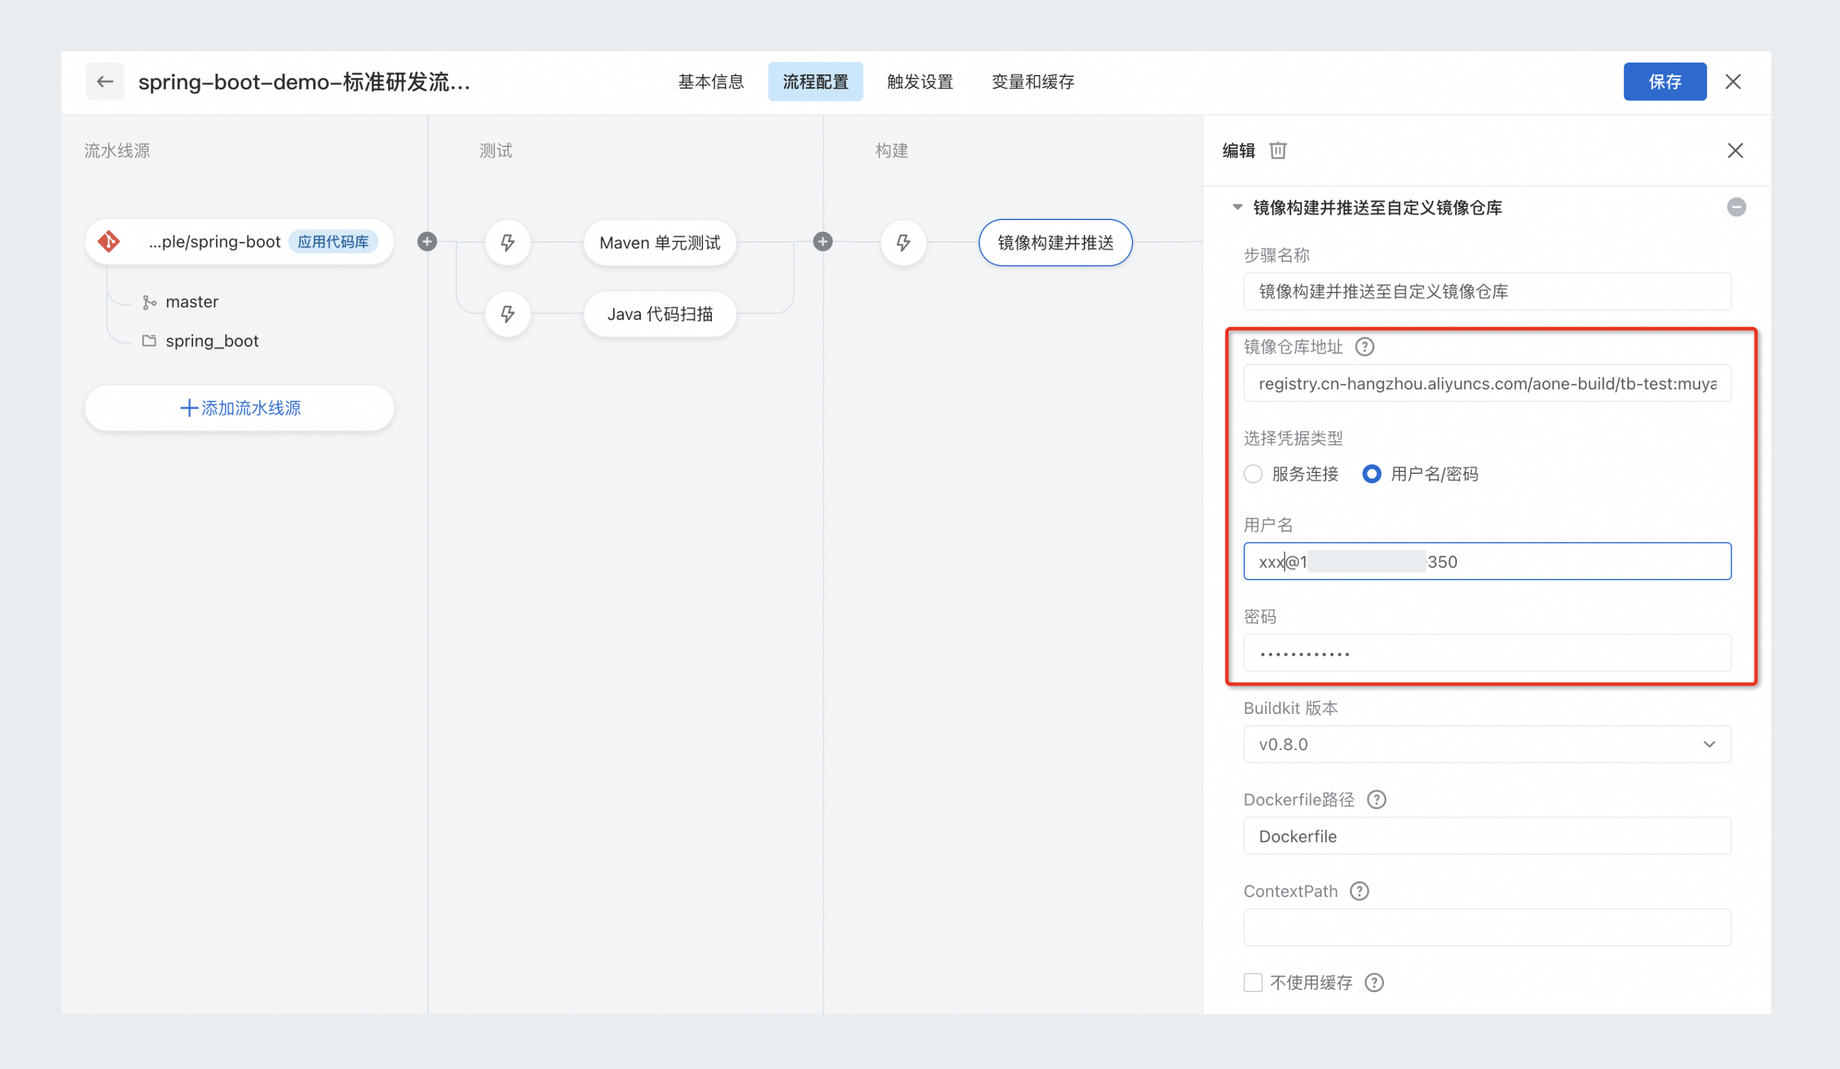
Task: Delete the step via the trash icon
Action: click(1277, 151)
